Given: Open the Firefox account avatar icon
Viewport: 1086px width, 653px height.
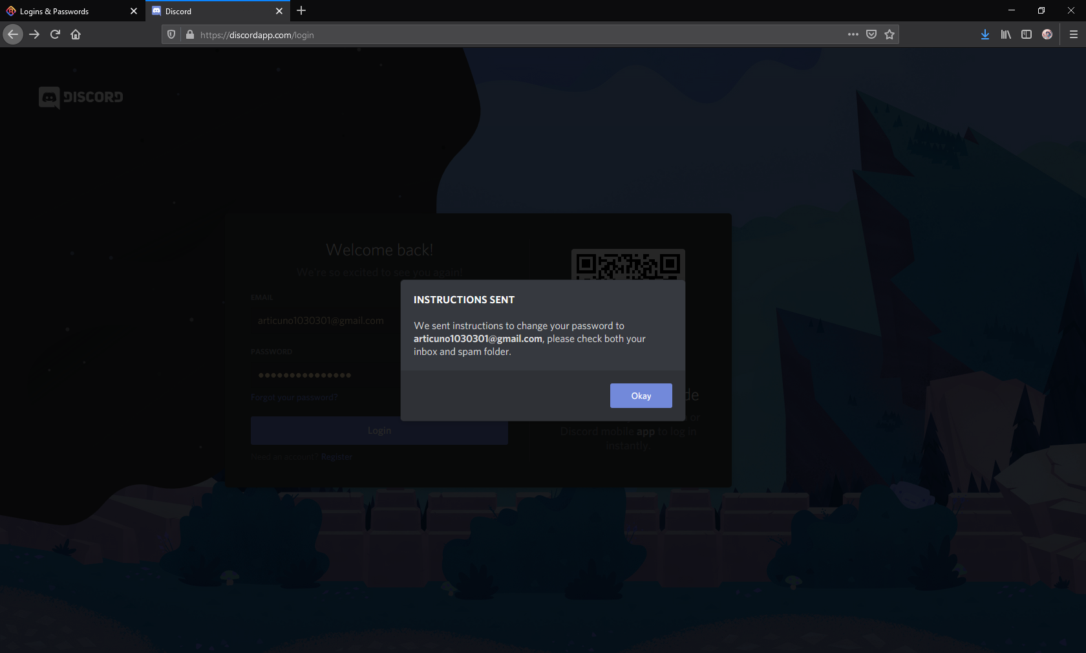Looking at the screenshot, I should [1047, 34].
